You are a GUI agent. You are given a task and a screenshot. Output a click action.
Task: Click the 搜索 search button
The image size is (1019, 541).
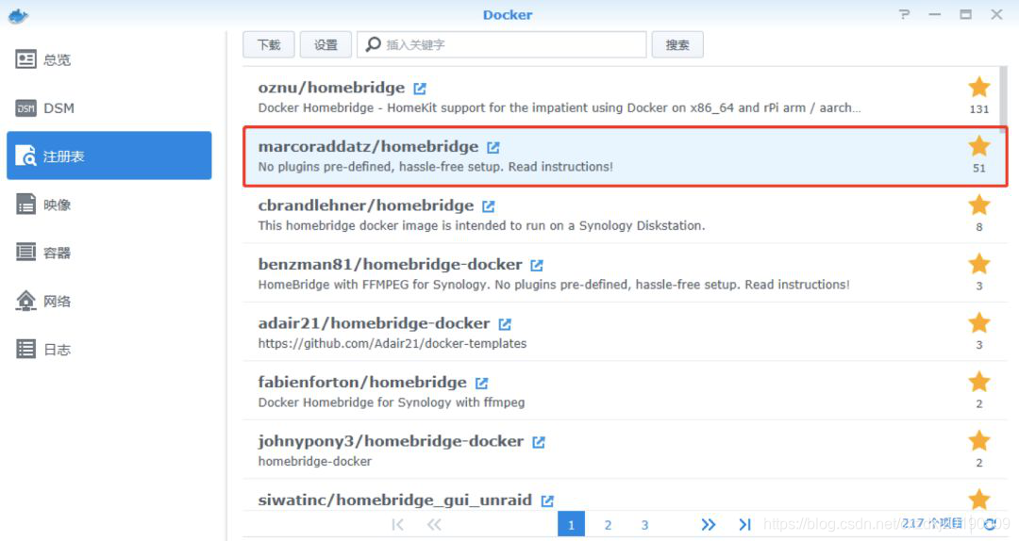677,45
